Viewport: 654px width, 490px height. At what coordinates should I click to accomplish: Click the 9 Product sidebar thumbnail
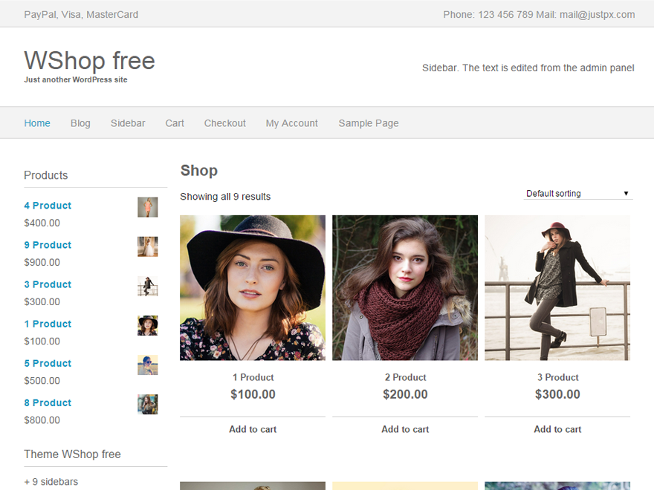147,246
